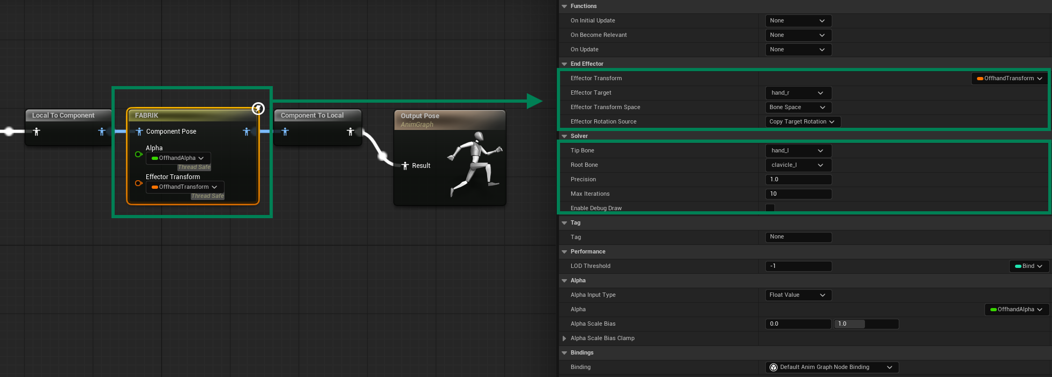The image size is (1052, 377).
Task: Collapse the Performance section
Action: (x=564, y=252)
